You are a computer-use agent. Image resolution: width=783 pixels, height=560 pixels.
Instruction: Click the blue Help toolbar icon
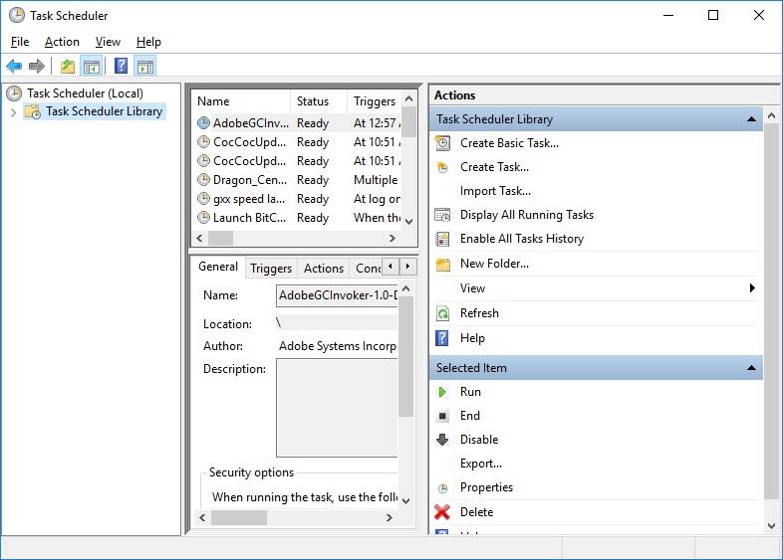(x=121, y=66)
